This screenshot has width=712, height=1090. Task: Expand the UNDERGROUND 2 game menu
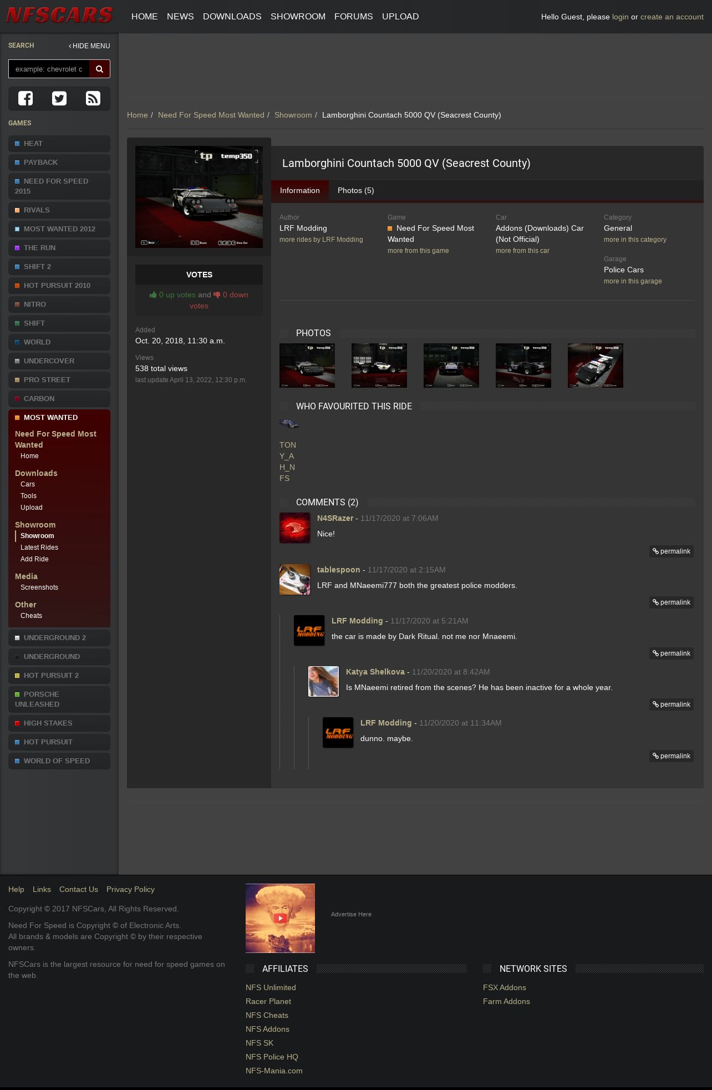(59, 638)
